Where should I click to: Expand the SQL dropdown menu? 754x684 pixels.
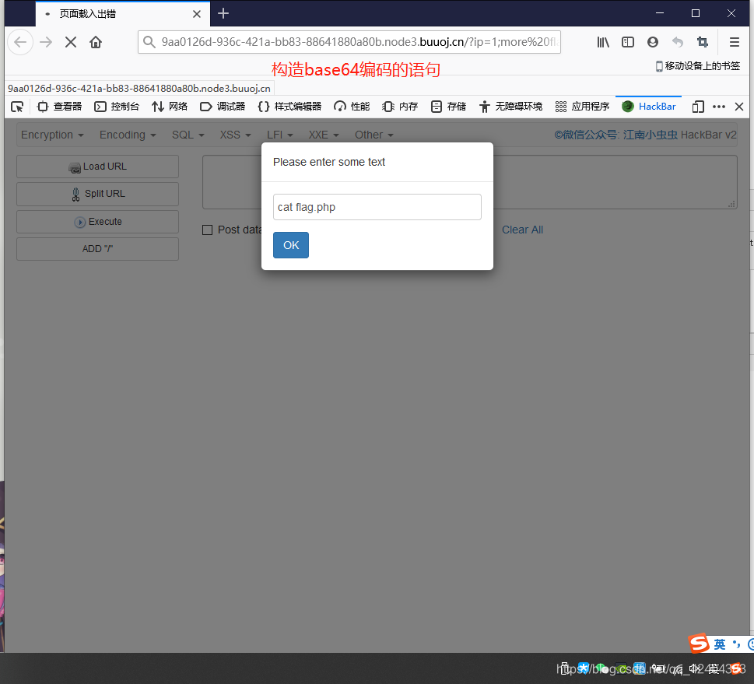click(188, 135)
